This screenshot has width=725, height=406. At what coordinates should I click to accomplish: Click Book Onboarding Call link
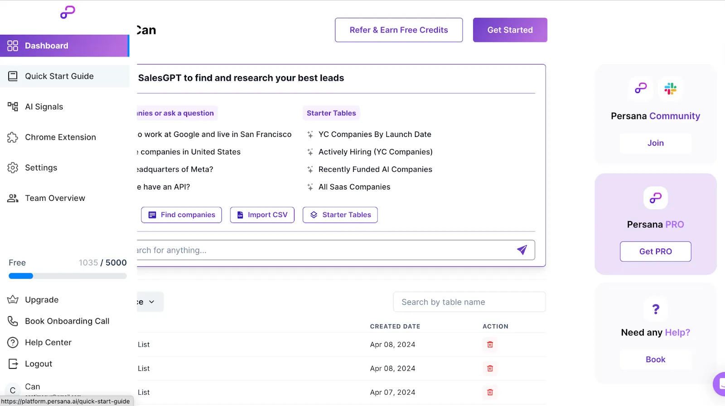click(67, 321)
